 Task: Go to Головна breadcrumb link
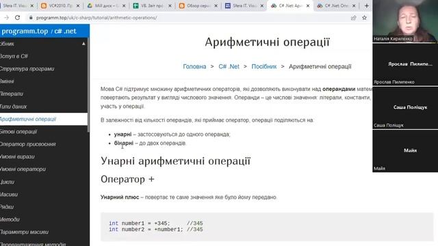pos(194,66)
